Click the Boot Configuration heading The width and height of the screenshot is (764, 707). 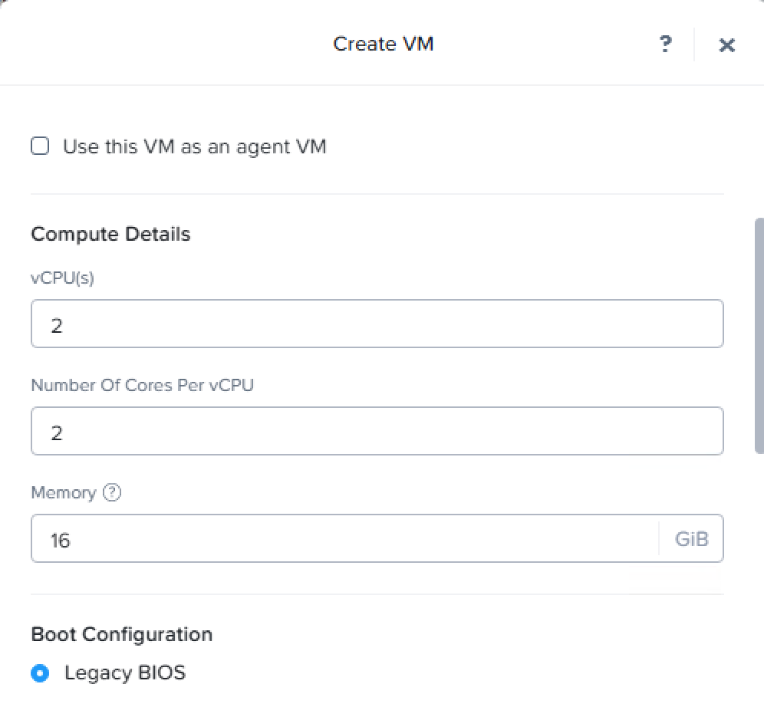pos(121,634)
